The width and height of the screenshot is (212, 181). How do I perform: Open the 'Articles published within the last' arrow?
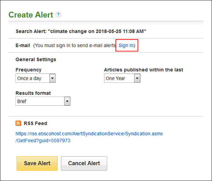click(137, 78)
